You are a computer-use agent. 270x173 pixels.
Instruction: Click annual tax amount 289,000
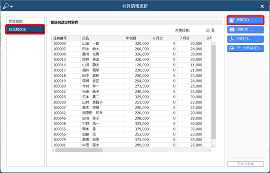pyautogui.click(x=142, y=145)
